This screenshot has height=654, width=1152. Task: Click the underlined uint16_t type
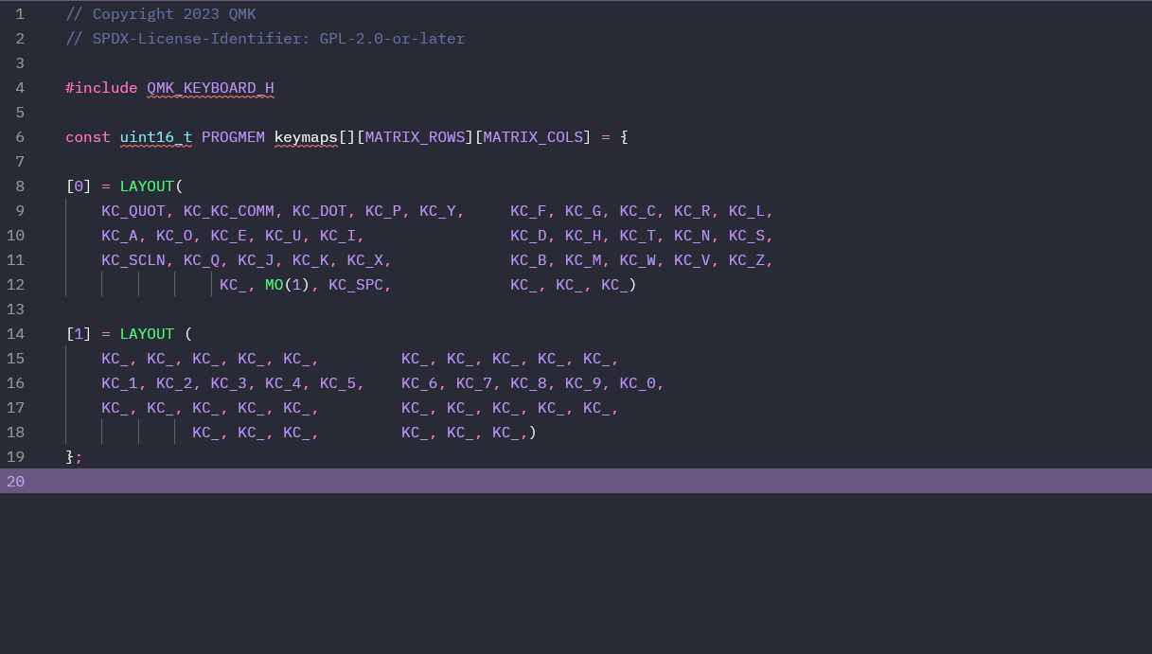(156, 137)
